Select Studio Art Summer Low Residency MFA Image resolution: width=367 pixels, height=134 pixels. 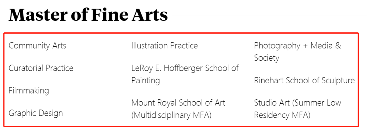298,109
